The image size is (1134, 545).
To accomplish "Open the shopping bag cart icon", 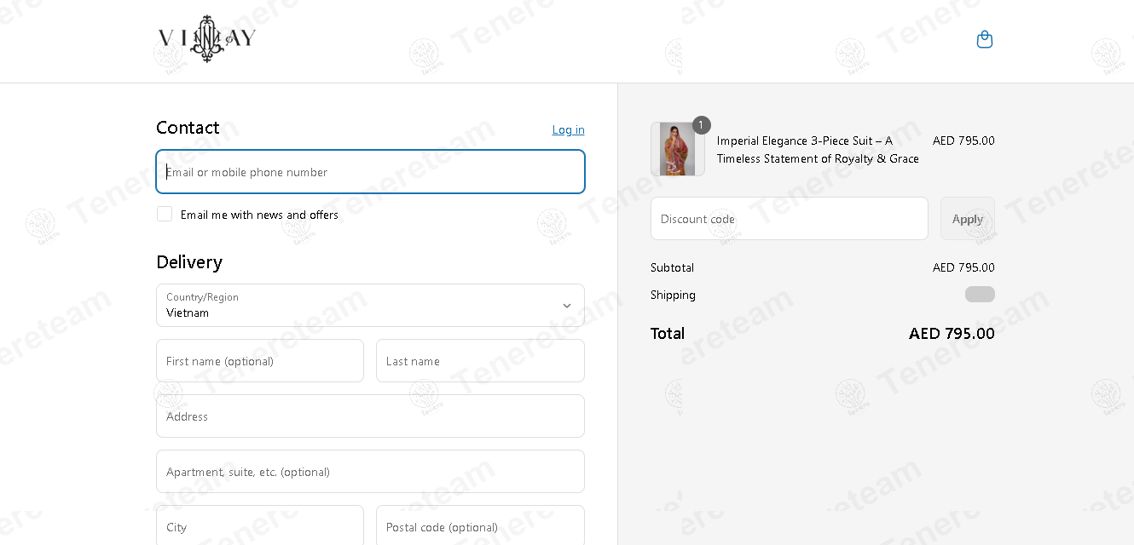I will pyautogui.click(x=985, y=39).
